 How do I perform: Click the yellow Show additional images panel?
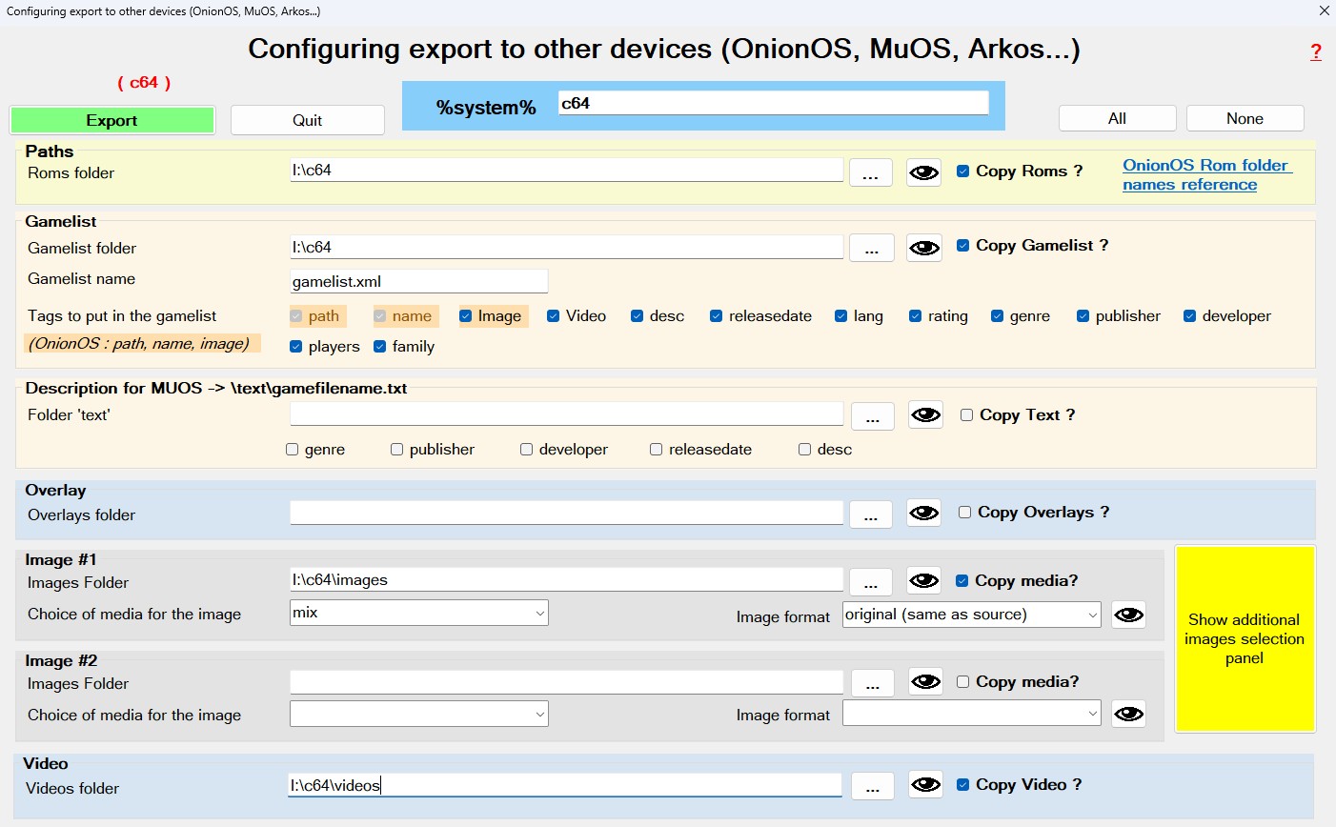pos(1245,638)
